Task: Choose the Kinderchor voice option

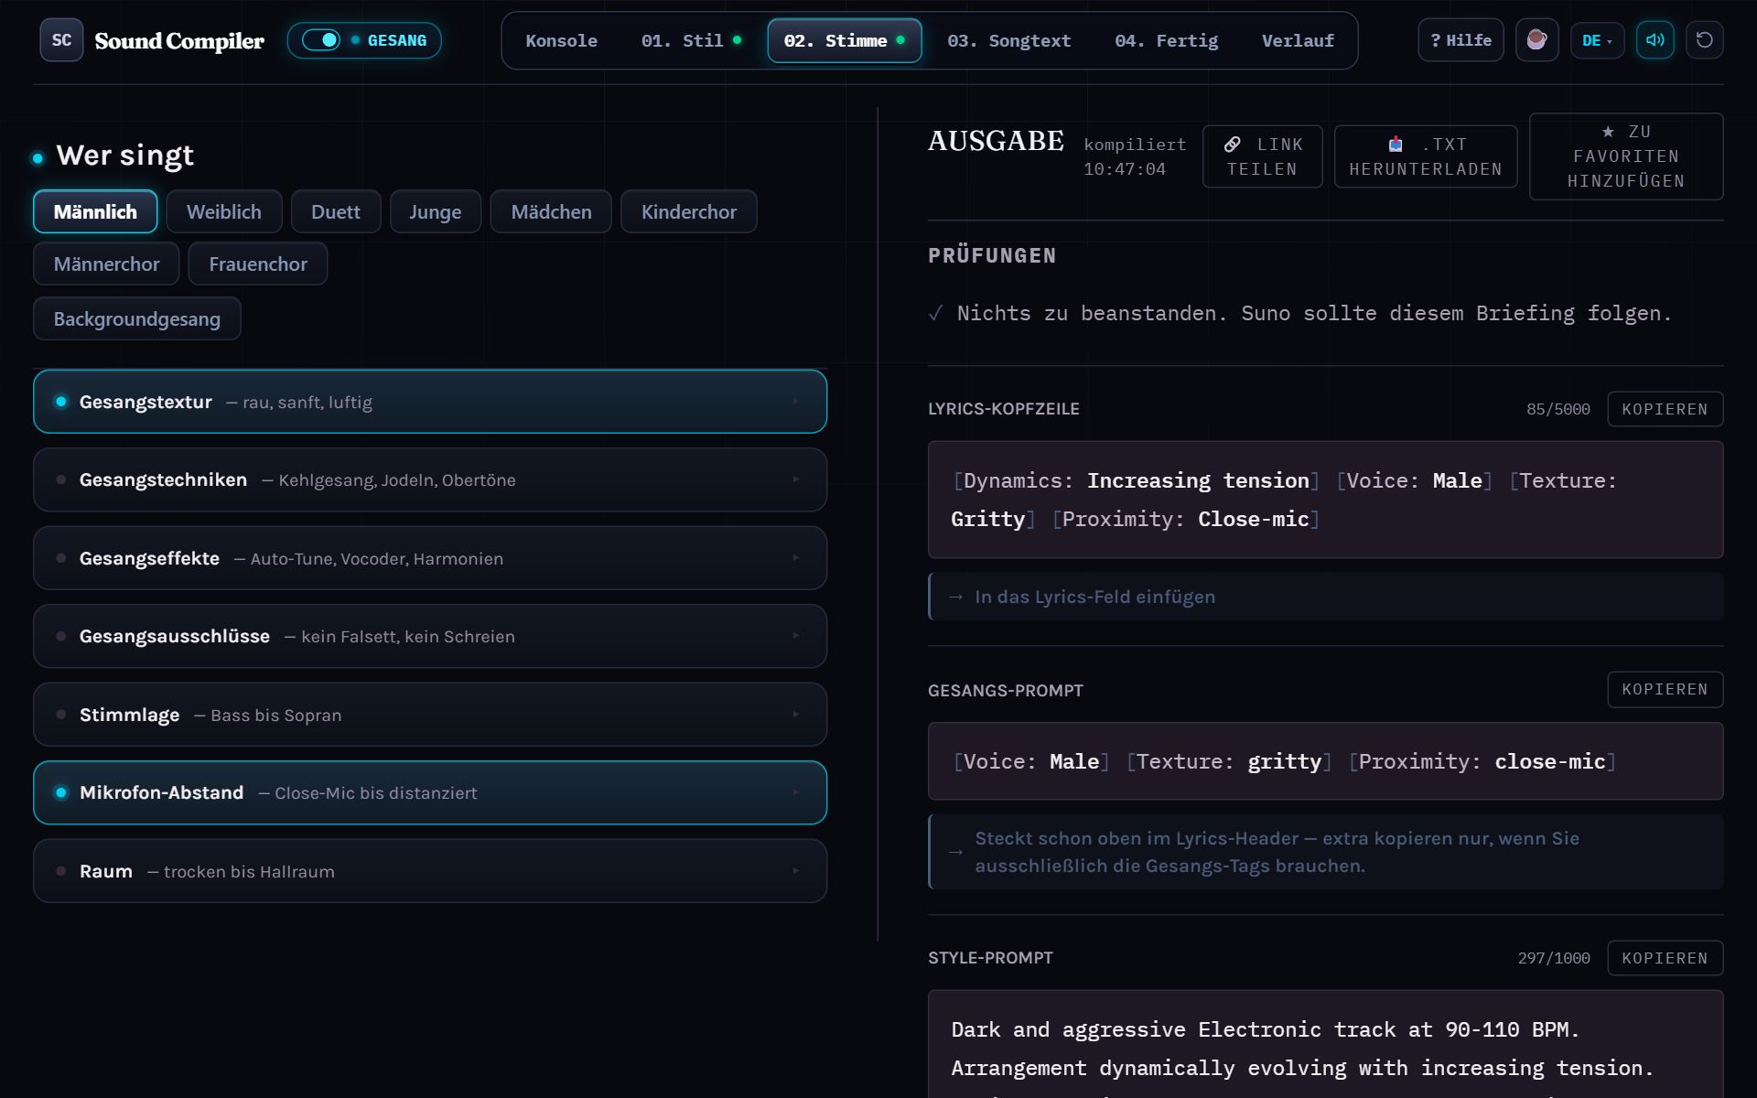Action: (x=689, y=211)
